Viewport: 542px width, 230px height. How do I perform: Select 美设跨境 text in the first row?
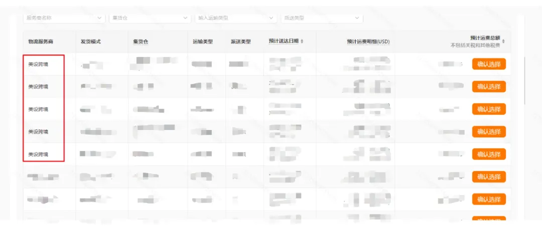point(38,64)
